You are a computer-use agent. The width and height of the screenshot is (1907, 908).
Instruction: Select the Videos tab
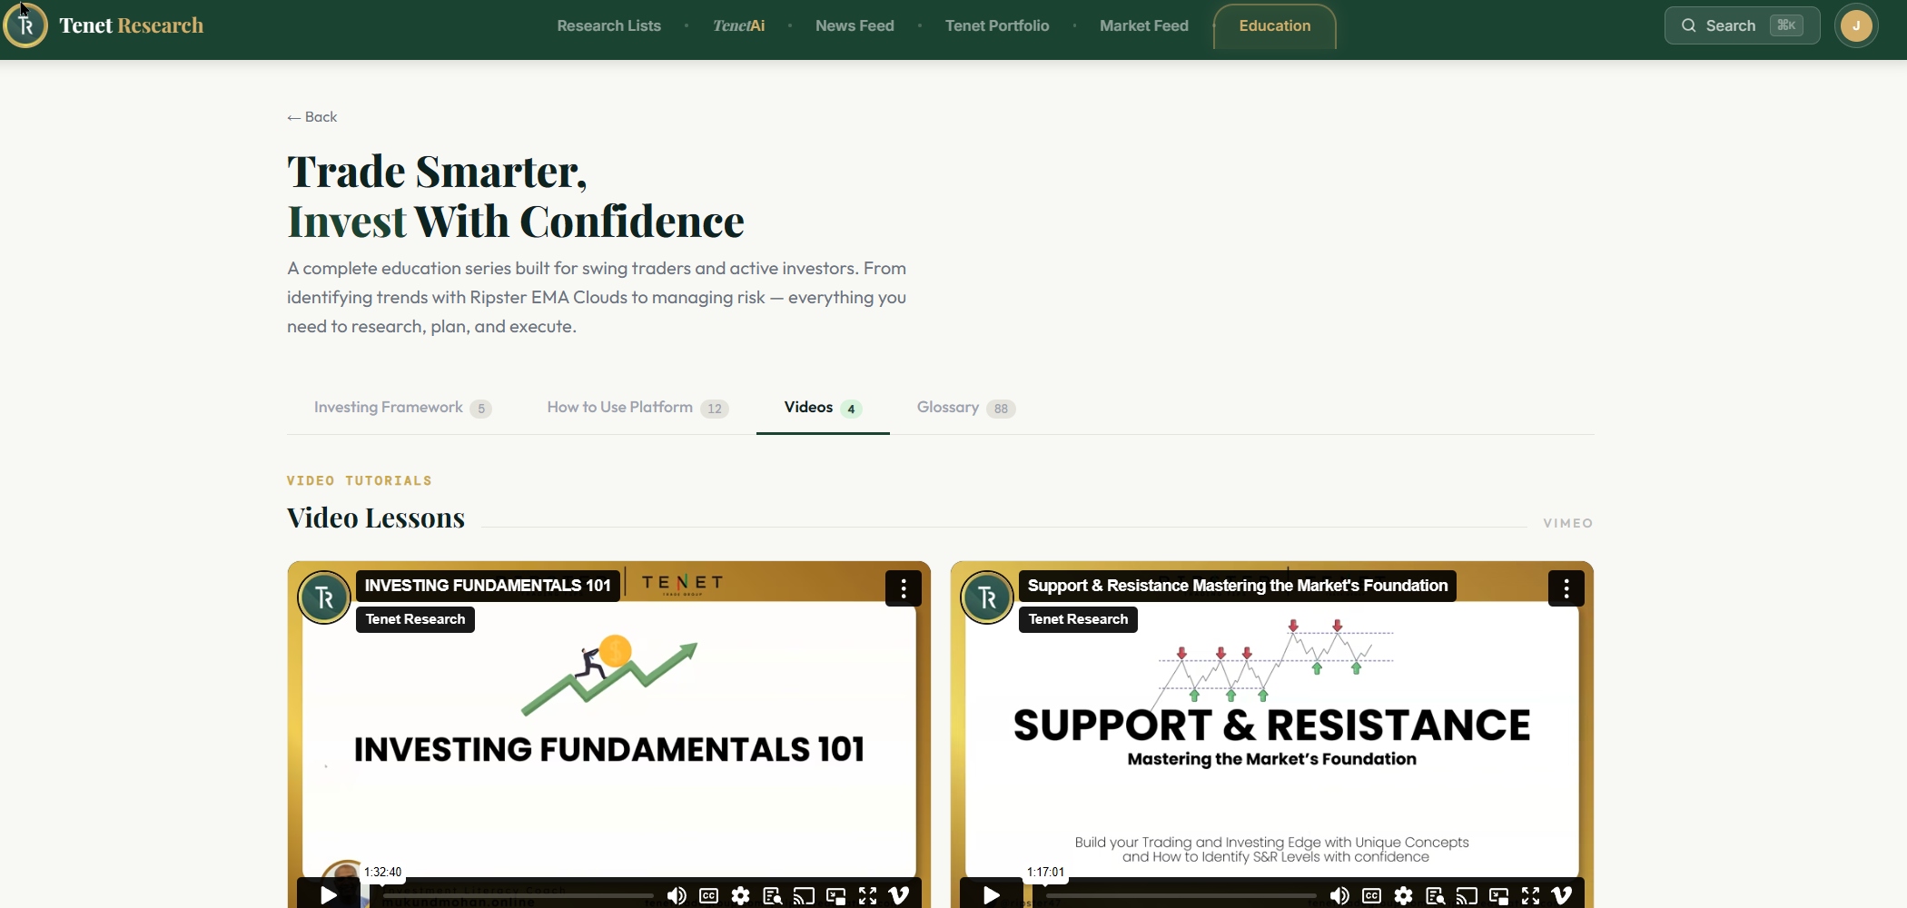(823, 408)
